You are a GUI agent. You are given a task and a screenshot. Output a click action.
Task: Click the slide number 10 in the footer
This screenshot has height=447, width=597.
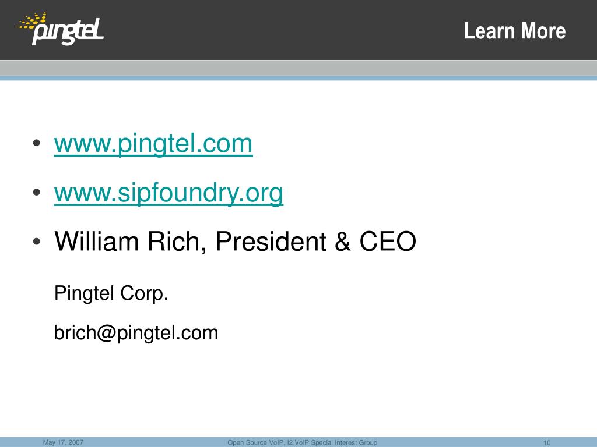[x=547, y=443]
